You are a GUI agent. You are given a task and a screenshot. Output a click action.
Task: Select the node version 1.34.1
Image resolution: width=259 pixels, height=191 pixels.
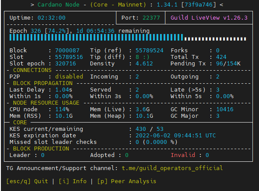(x=167, y=5)
